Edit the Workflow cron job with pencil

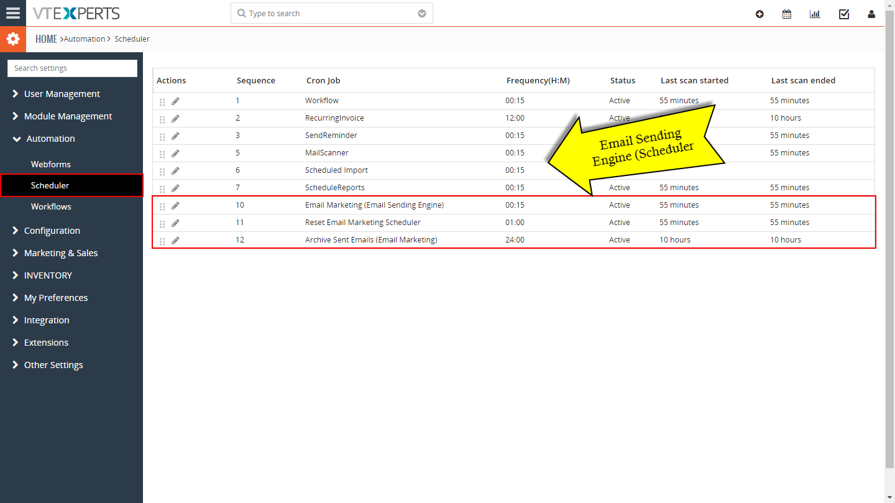click(175, 101)
